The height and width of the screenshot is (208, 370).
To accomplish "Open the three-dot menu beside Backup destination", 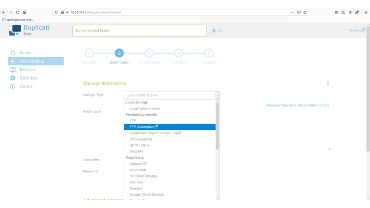I will [x=328, y=83].
